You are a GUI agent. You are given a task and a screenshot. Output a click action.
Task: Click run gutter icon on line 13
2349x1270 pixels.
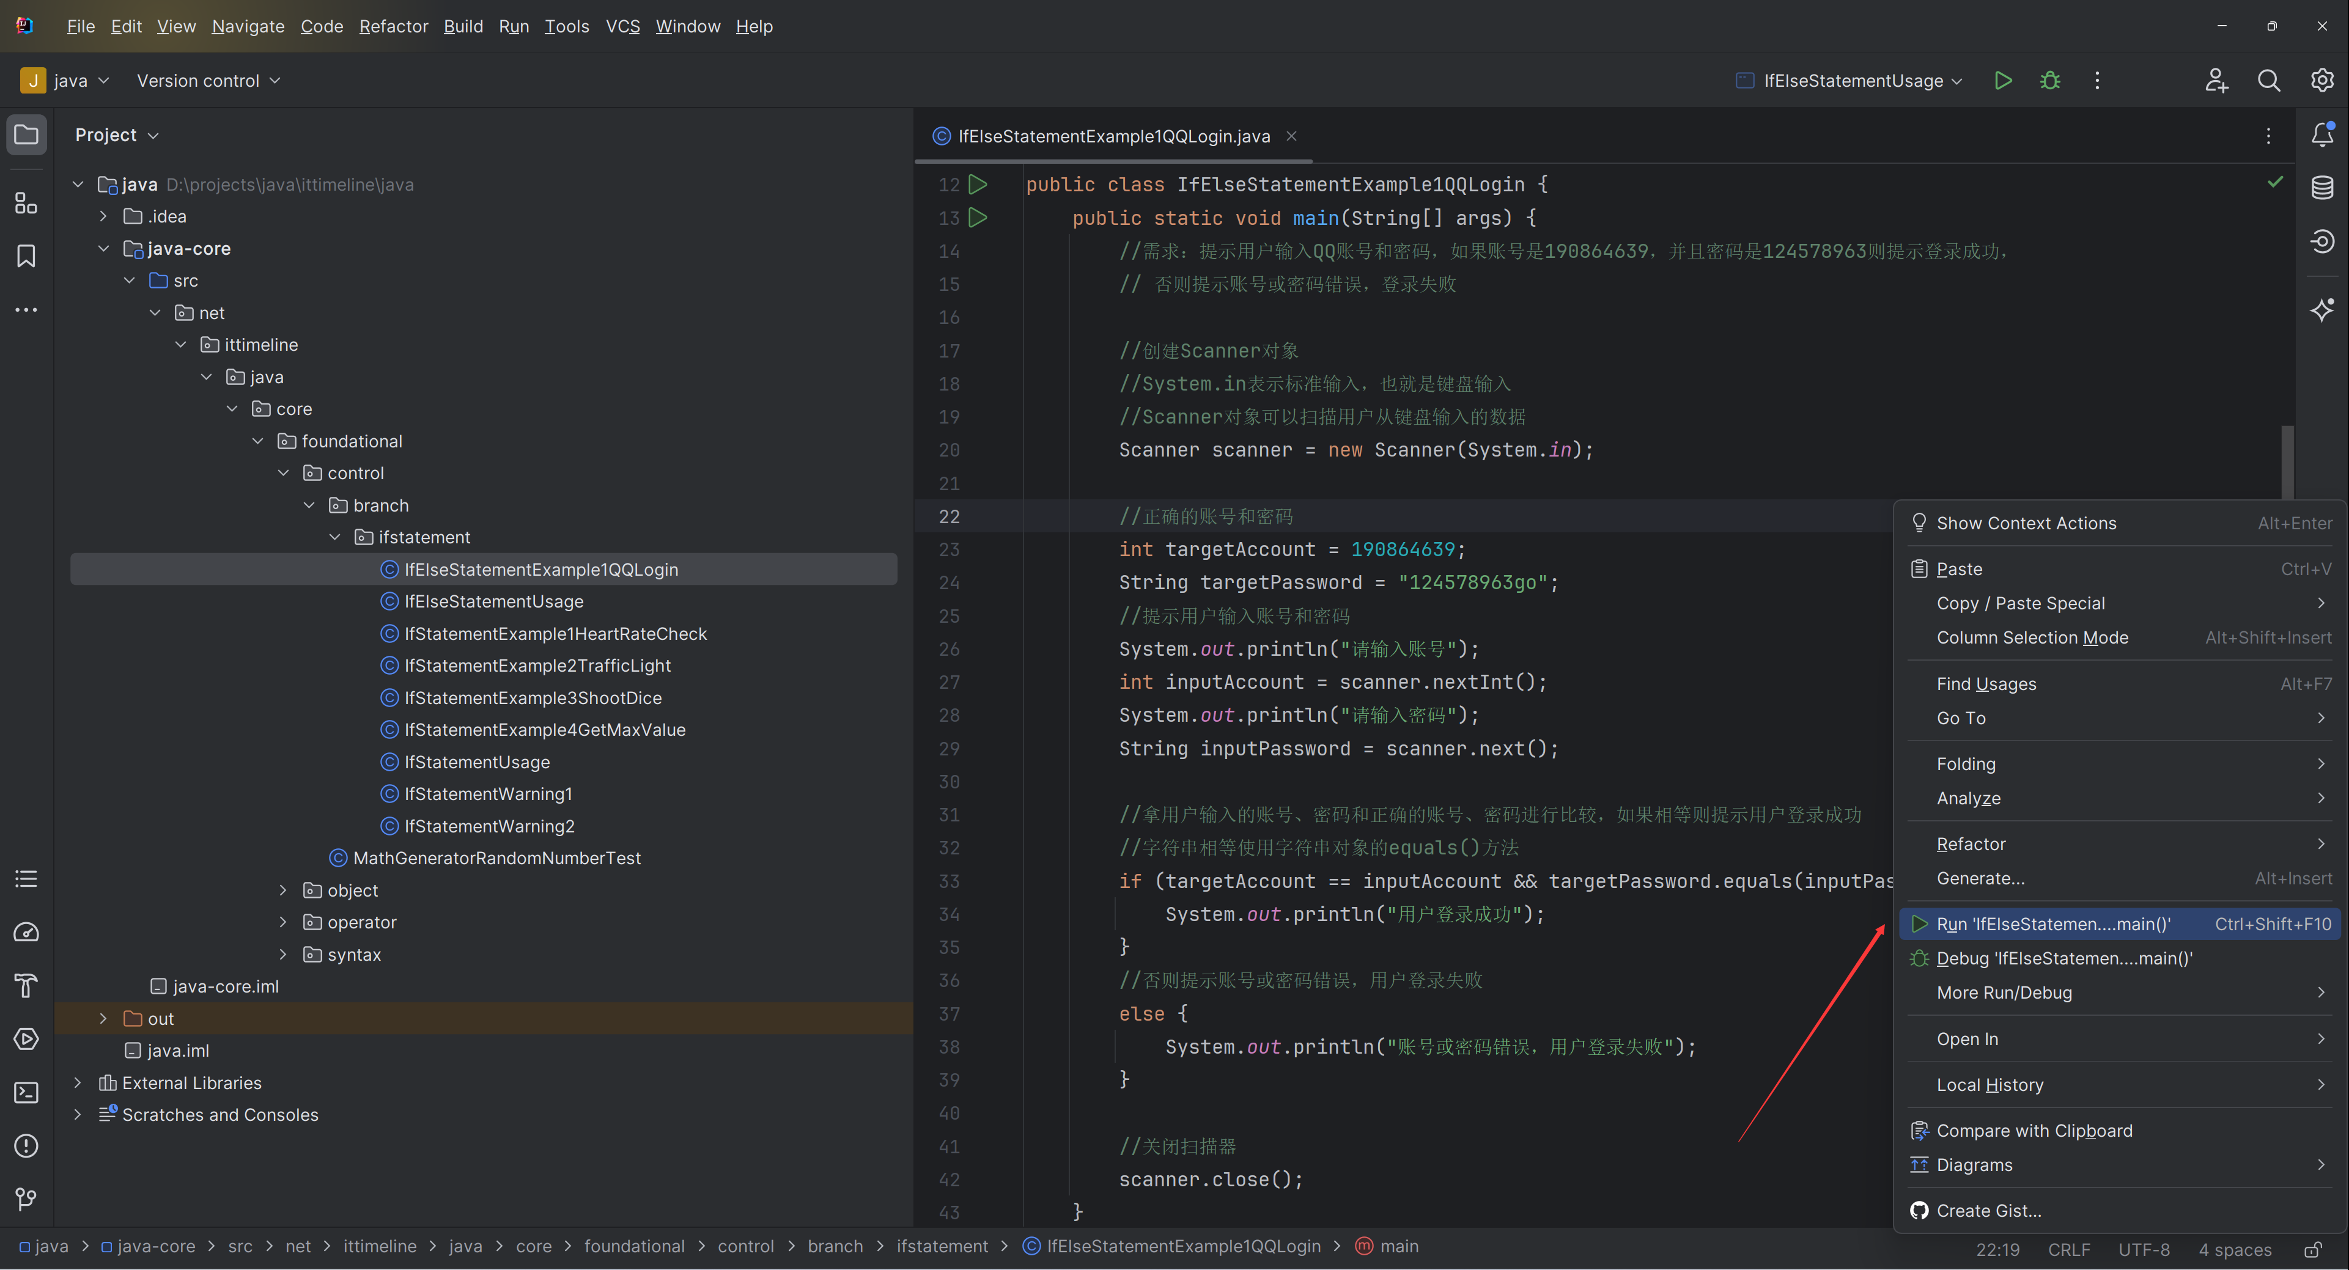[978, 218]
